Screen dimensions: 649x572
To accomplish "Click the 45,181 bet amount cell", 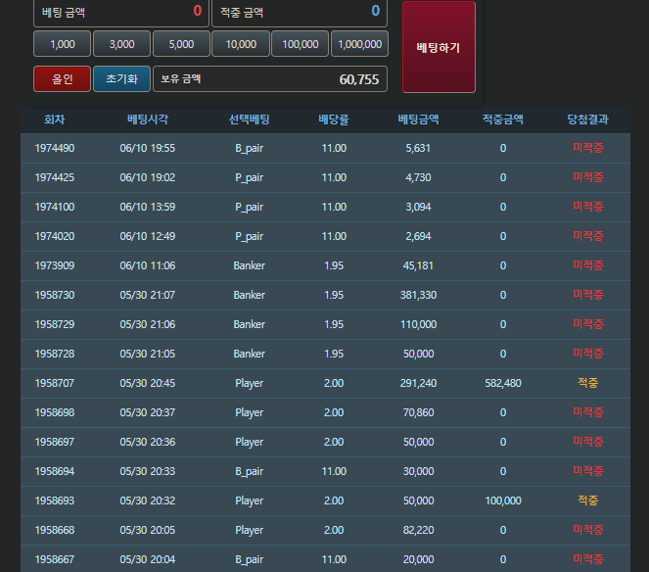I will [x=418, y=265].
